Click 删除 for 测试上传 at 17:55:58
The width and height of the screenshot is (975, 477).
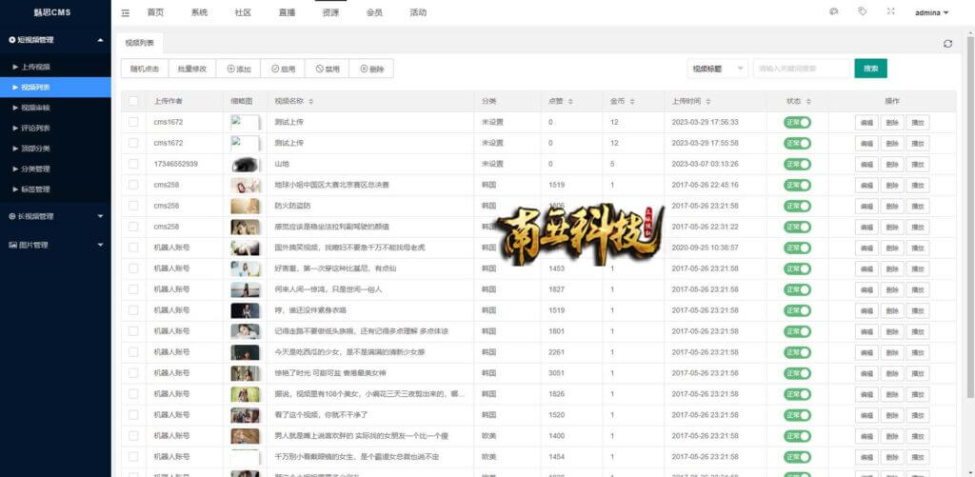click(x=892, y=144)
